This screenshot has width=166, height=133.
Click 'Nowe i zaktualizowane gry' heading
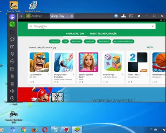pyautogui.click(x=42, y=47)
